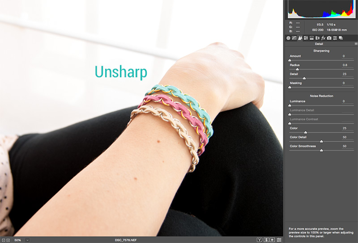Open the HSL / Grayscale panel icon
This screenshot has height=243, width=358.
coord(306,38)
